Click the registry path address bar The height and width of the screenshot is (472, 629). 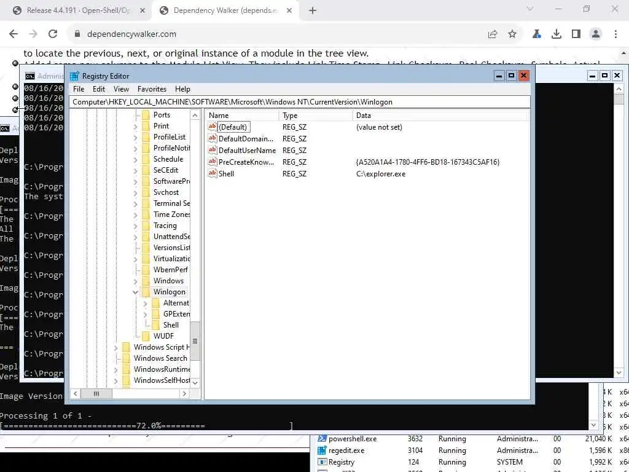point(300,102)
